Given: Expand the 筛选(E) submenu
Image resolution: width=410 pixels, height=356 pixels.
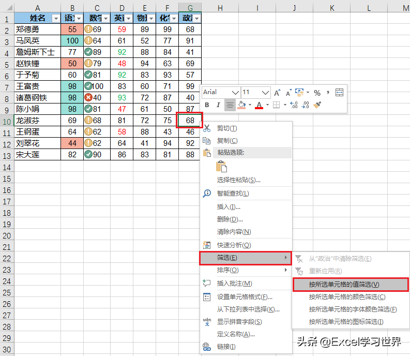Looking at the screenshot, I should (246, 258).
